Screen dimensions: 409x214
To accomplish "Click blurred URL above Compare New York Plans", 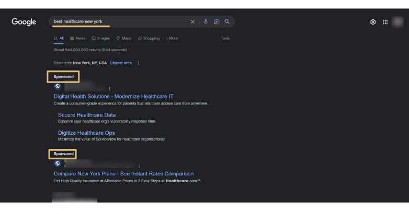I will (100, 164).
